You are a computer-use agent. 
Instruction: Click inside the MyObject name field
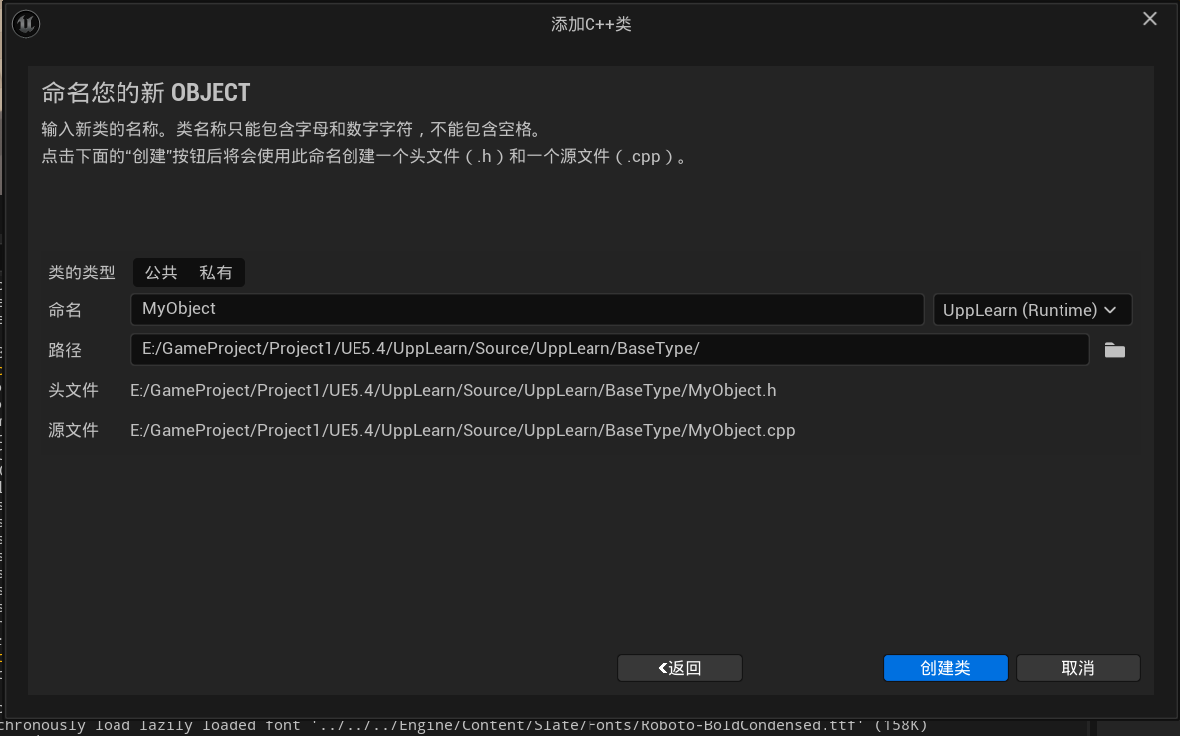click(526, 309)
